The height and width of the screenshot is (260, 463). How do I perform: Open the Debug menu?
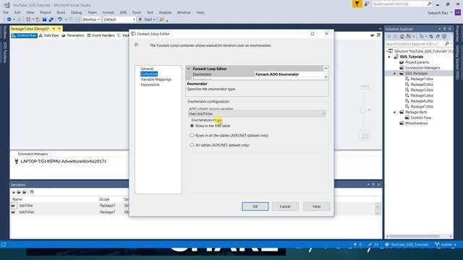coord(76,12)
